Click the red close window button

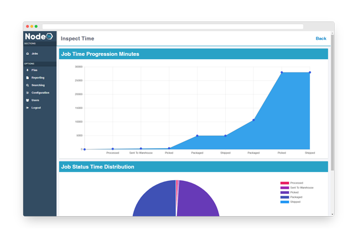click(x=28, y=27)
